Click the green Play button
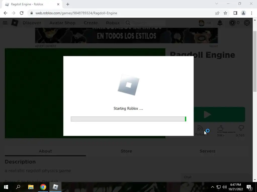The height and width of the screenshot is (192, 257). (219, 114)
